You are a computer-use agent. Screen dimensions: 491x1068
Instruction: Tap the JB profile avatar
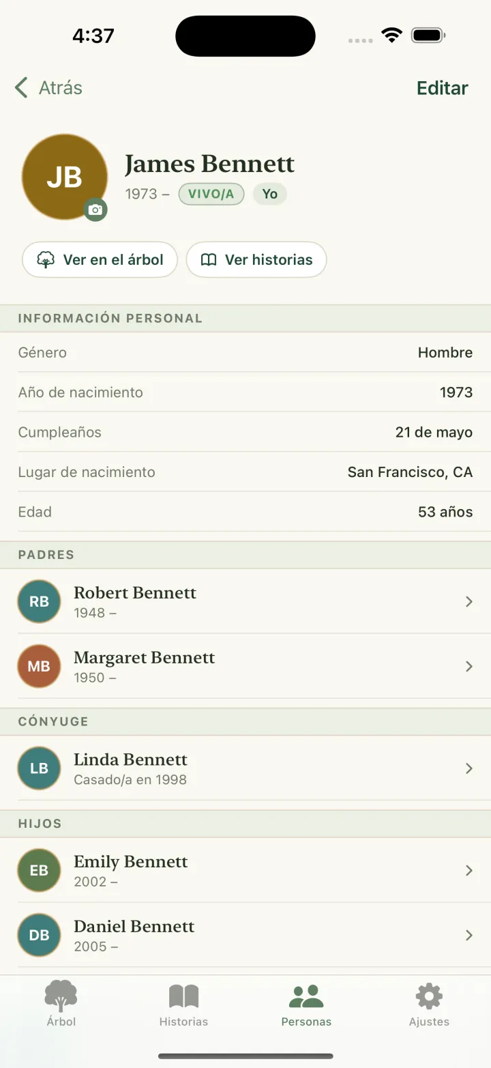pyautogui.click(x=65, y=177)
